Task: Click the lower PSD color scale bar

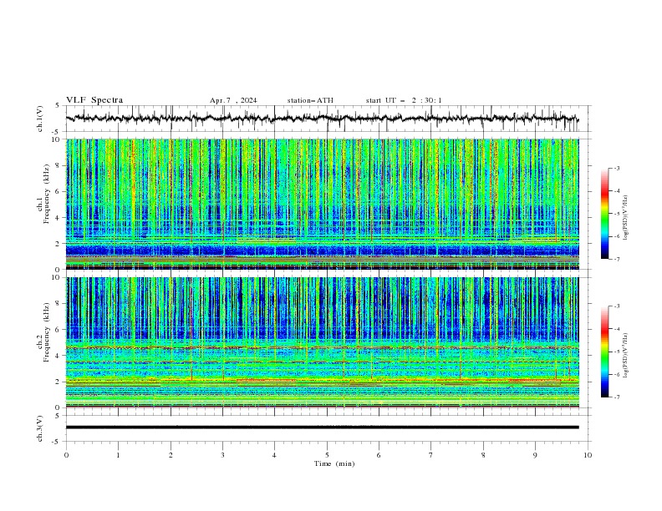Action: 604,352
